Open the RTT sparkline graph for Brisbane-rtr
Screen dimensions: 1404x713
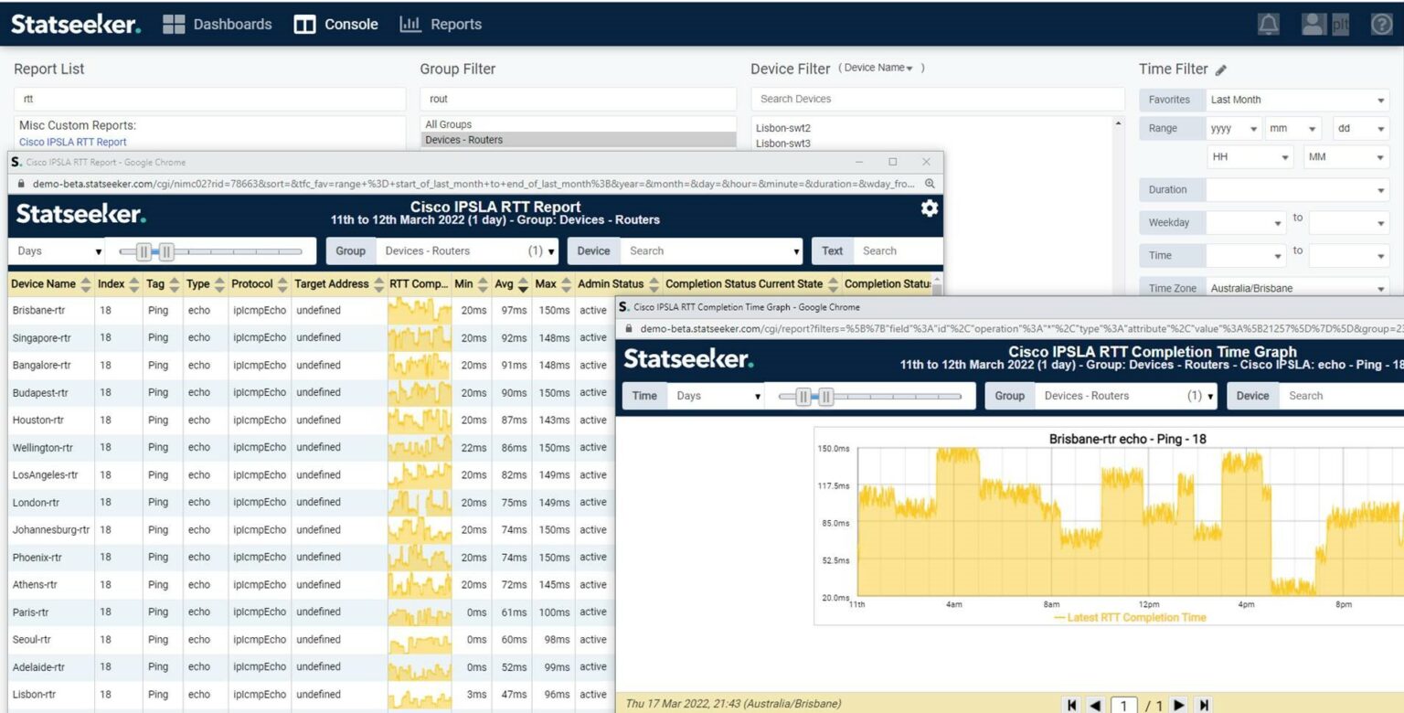pyautogui.click(x=420, y=311)
